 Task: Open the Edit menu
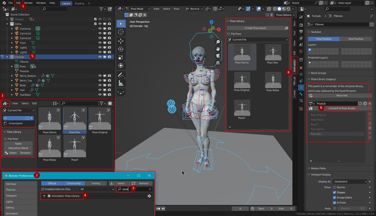tap(18, 3)
